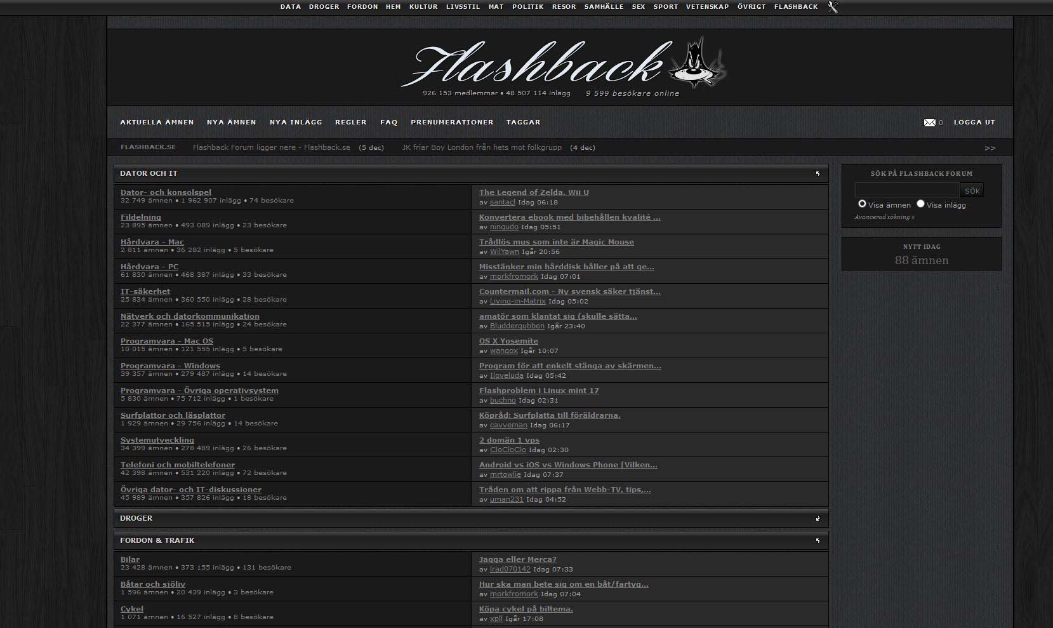Click the Flashback logo

pos(565,63)
